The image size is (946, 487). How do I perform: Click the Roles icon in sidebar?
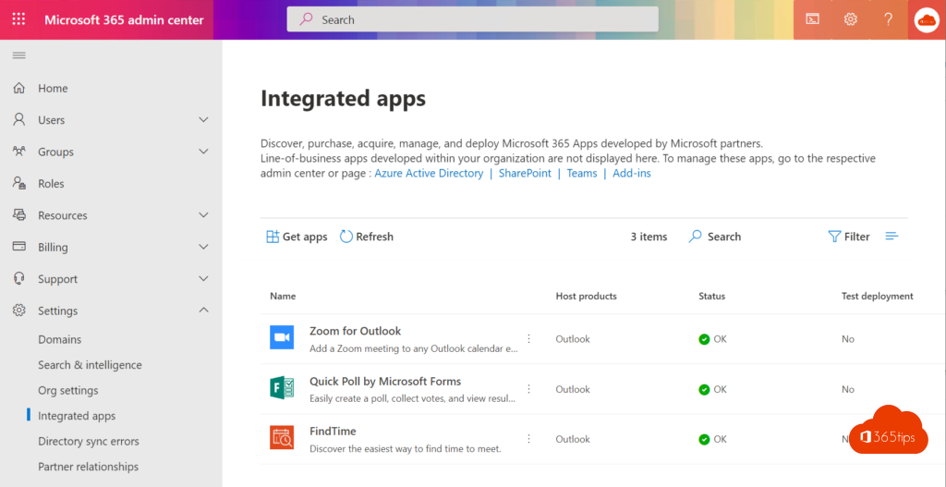(19, 184)
